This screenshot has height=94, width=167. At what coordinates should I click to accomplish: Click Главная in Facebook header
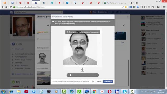(101, 12)
